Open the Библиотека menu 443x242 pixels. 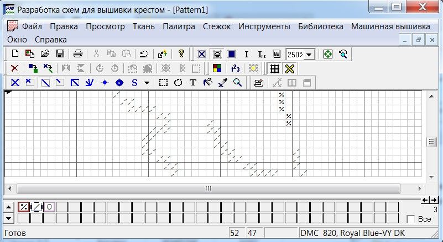click(x=320, y=26)
